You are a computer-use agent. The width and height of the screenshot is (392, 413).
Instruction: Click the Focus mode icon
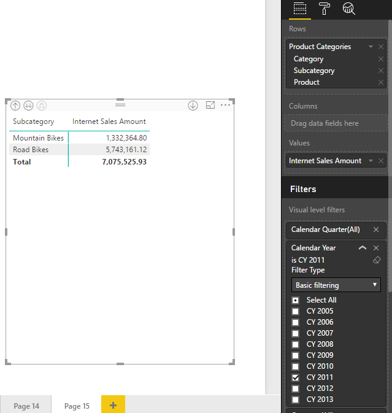pyautogui.click(x=210, y=105)
